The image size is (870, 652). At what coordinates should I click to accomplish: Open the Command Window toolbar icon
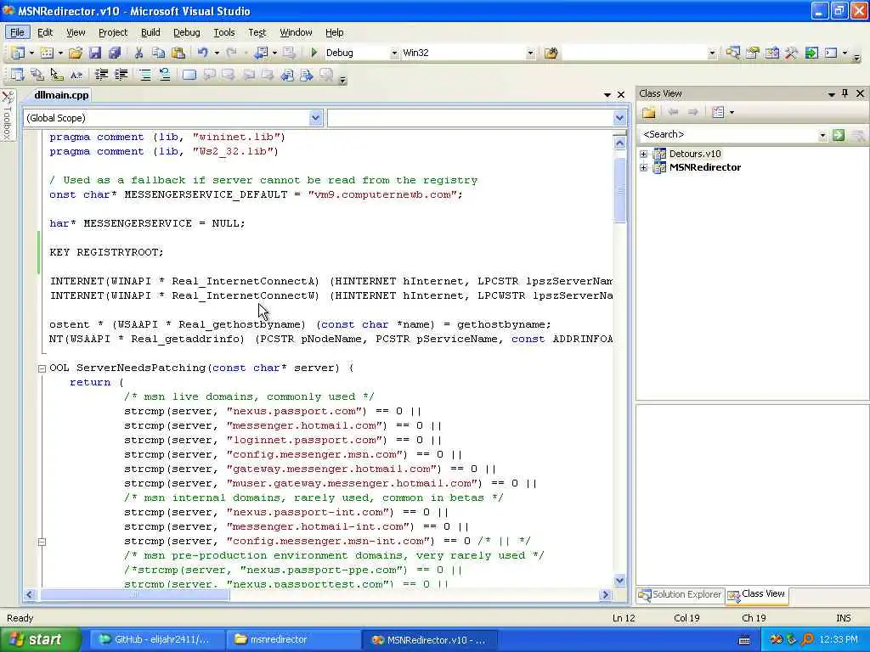[831, 53]
